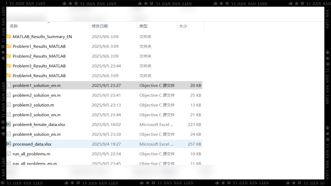This screenshot has height=186, width=331.
Task: Click date 2025/9/5 23:44 of Problem3_Results_MATLAB
Action: point(106,66)
